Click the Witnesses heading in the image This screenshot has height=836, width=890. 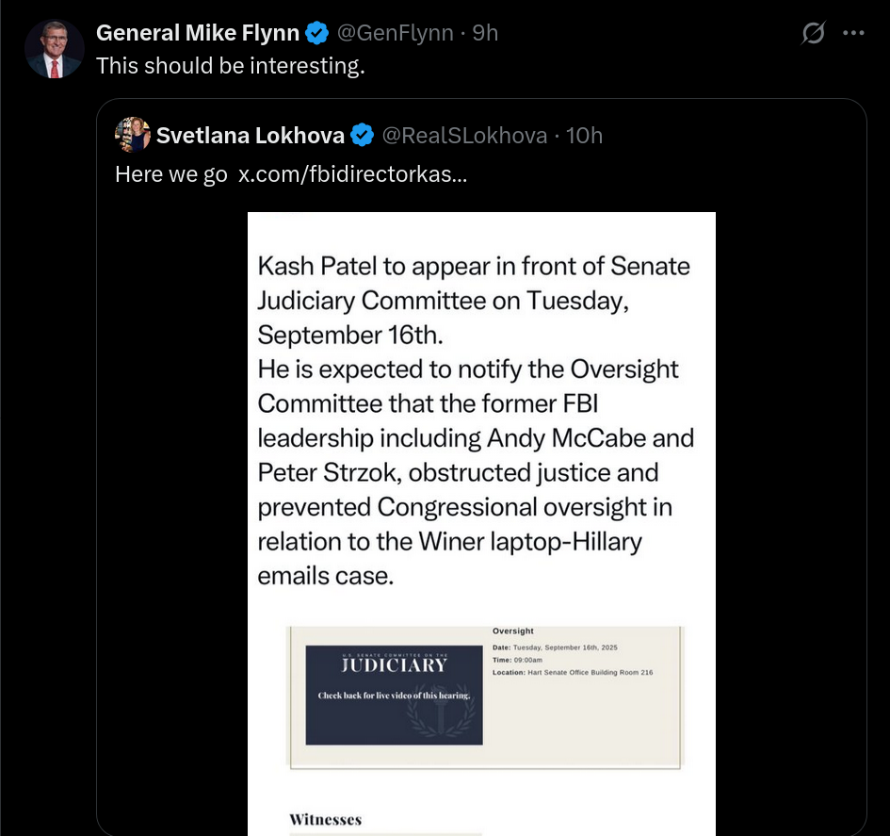[325, 820]
